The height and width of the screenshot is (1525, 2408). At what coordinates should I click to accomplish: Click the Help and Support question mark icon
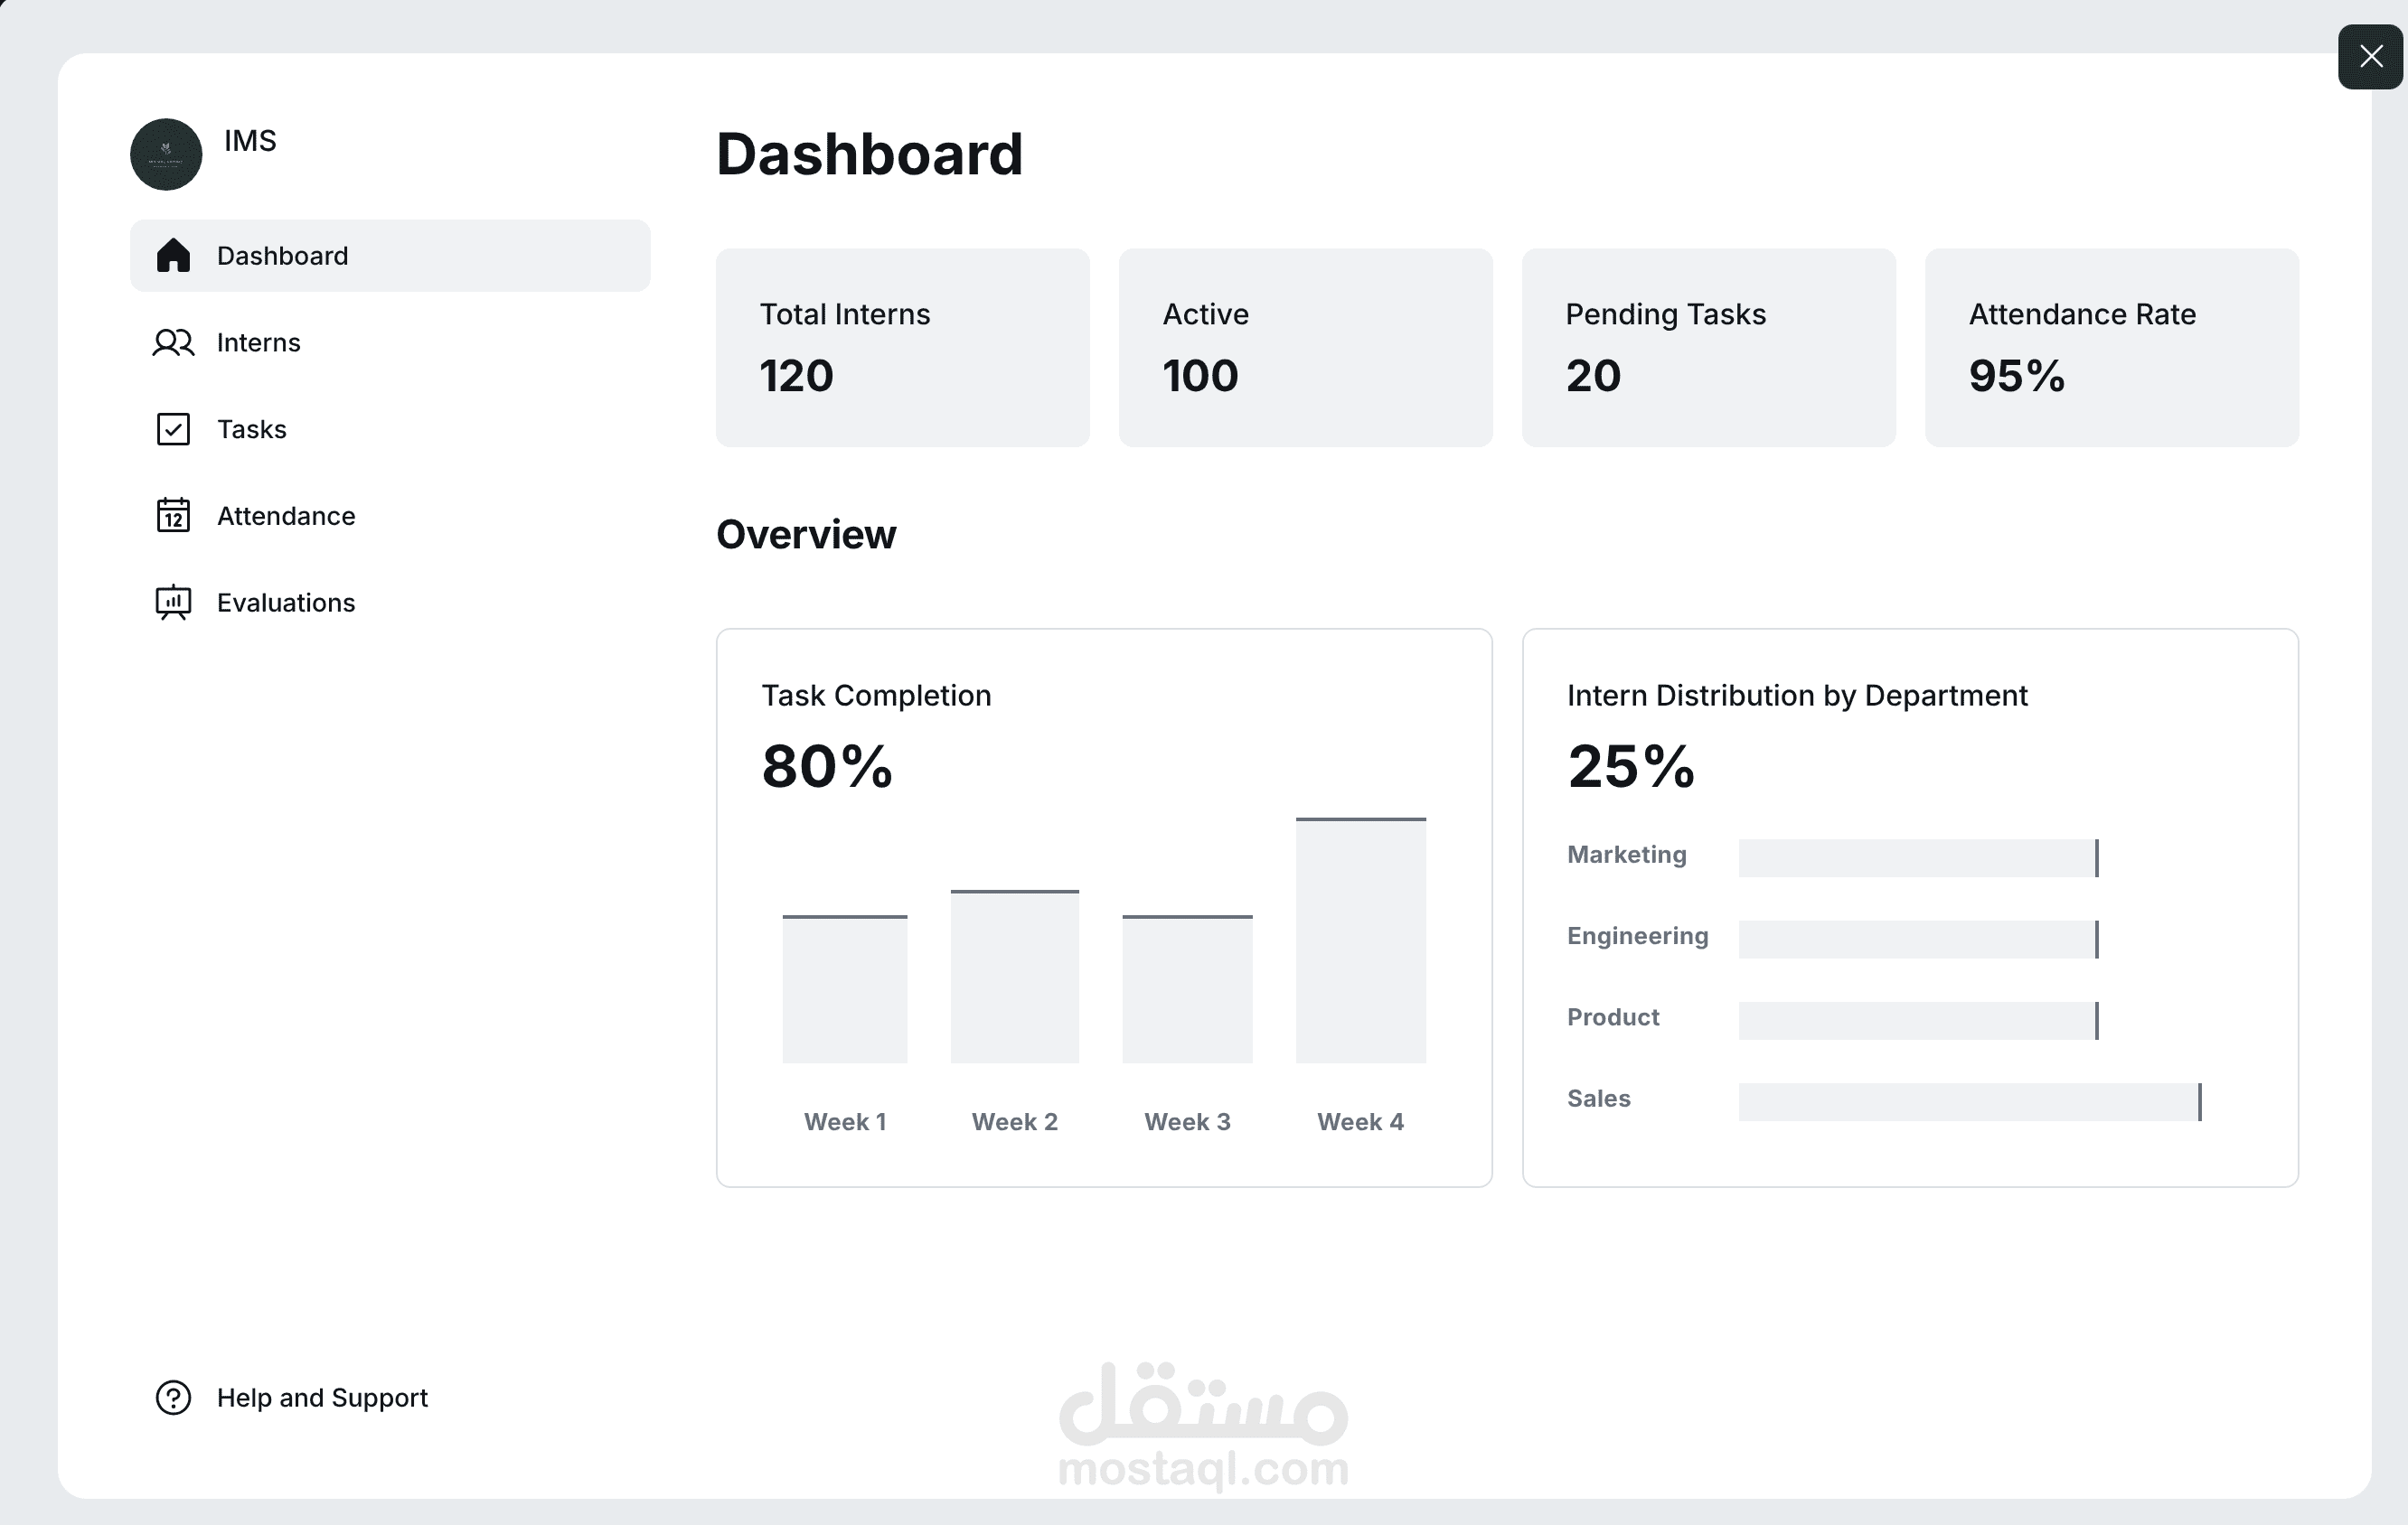click(172, 1397)
